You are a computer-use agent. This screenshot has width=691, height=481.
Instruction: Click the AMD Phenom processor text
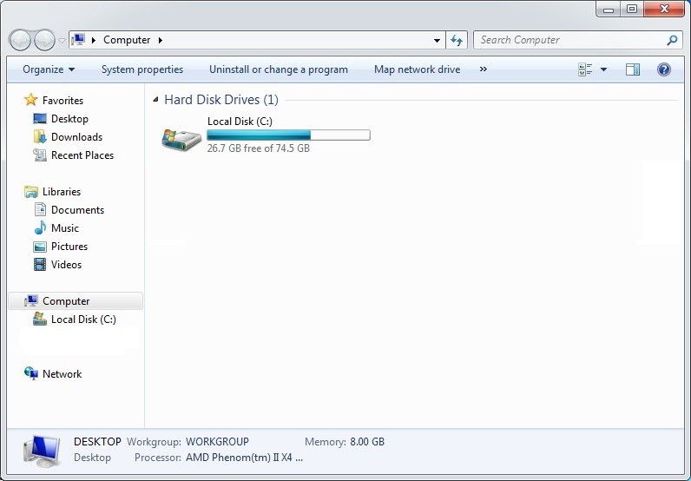244,458
